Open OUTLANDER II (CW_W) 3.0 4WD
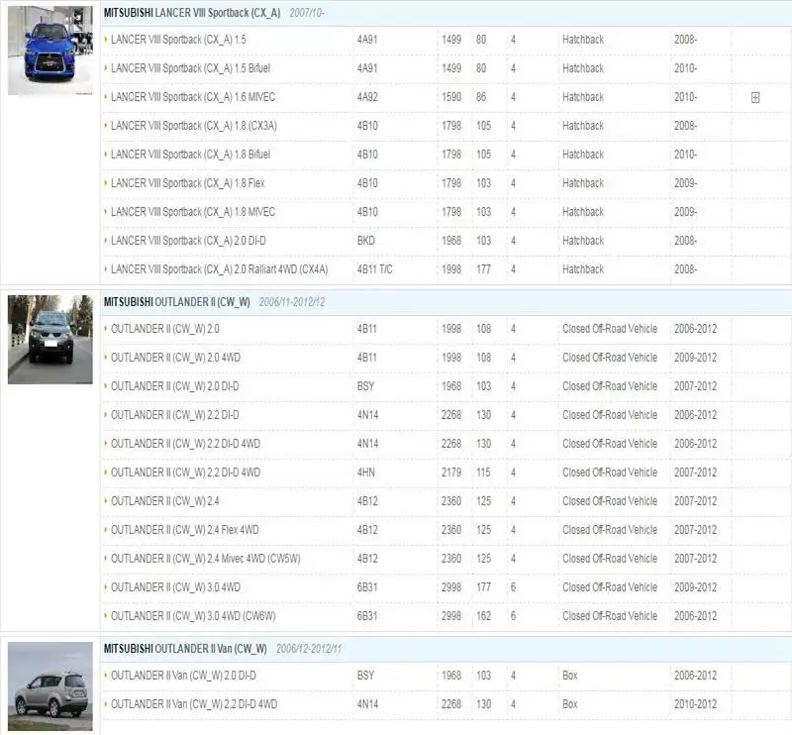Viewport: 792px width, 735px height. 176,588
